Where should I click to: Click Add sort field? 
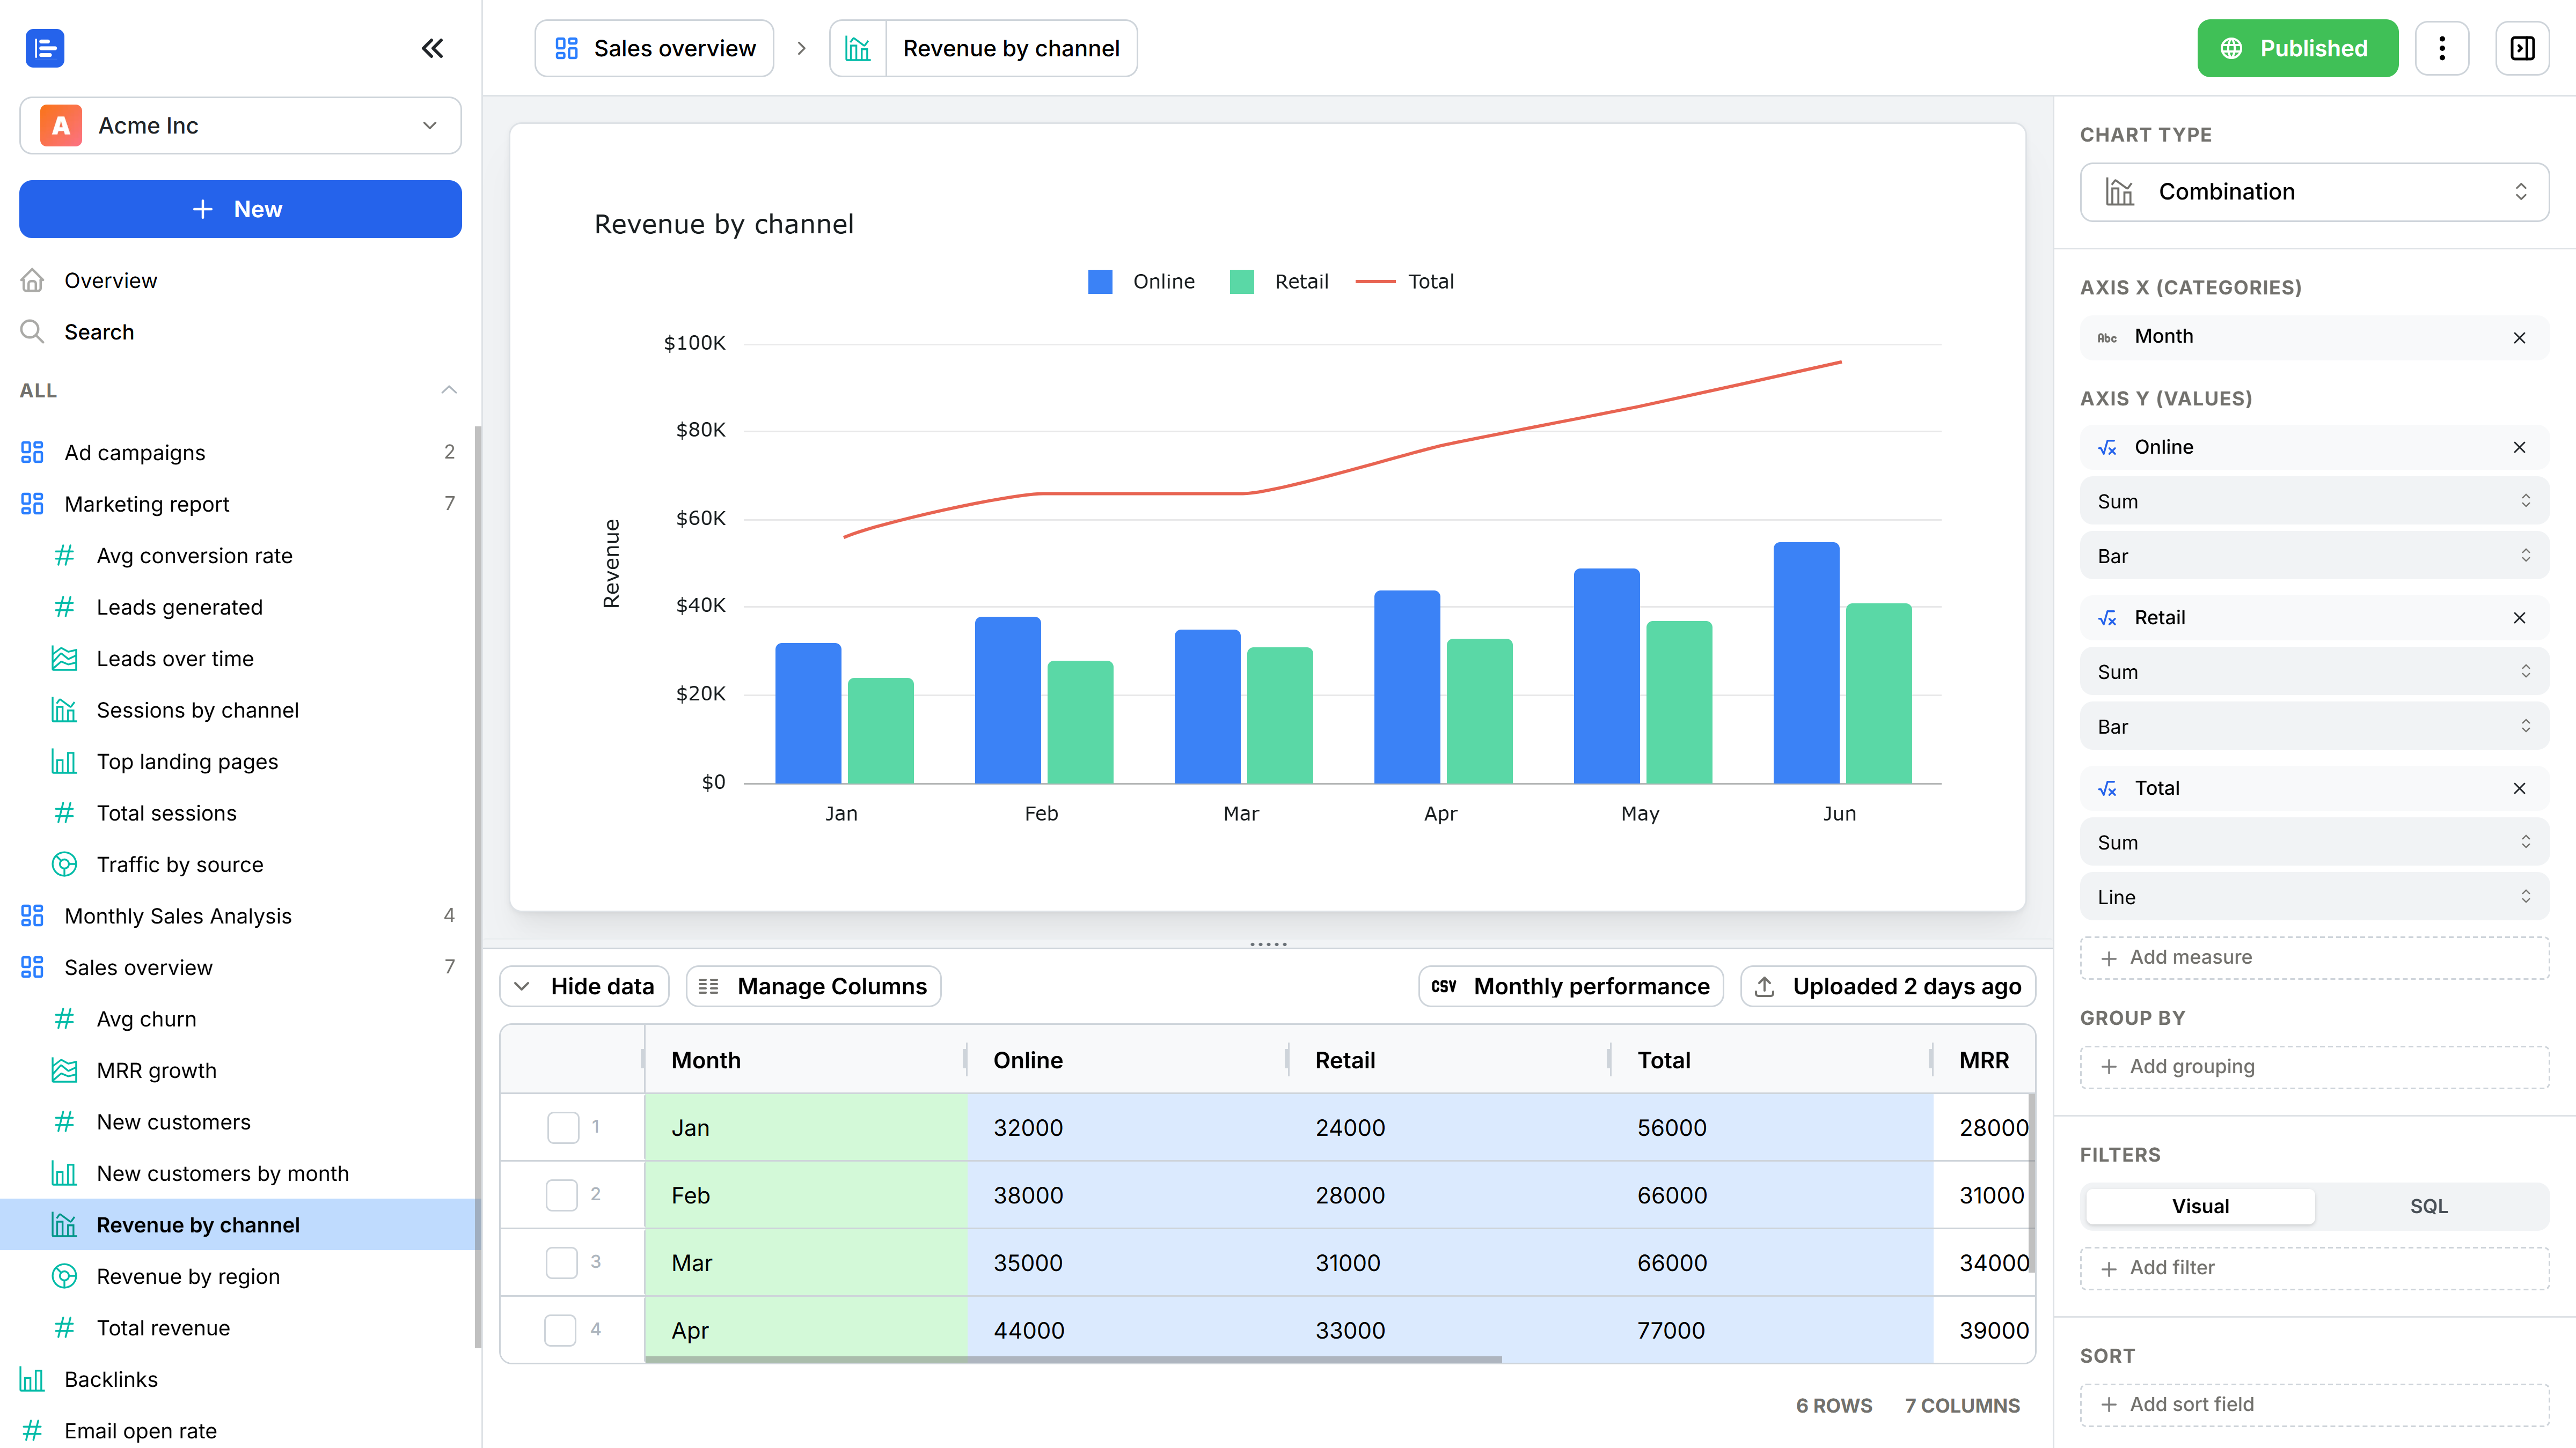pos(2314,1405)
